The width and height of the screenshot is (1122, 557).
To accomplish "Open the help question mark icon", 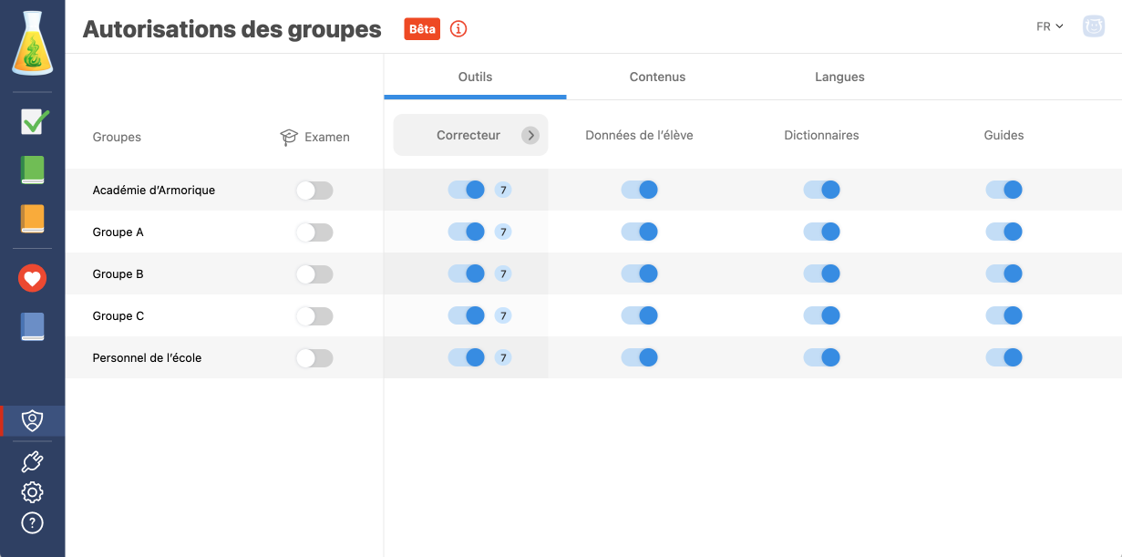I will [32, 522].
